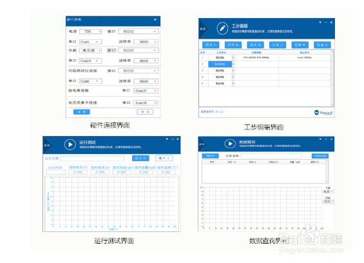This screenshot has height=263, width=364.
Task: Open the 内阻测试仪 波特率 9600 dropdown
Action: [146, 81]
